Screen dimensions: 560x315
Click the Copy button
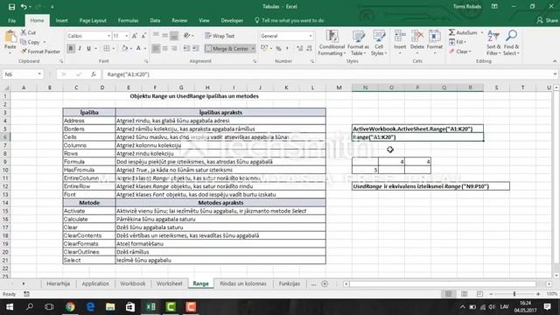tap(31, 42)
